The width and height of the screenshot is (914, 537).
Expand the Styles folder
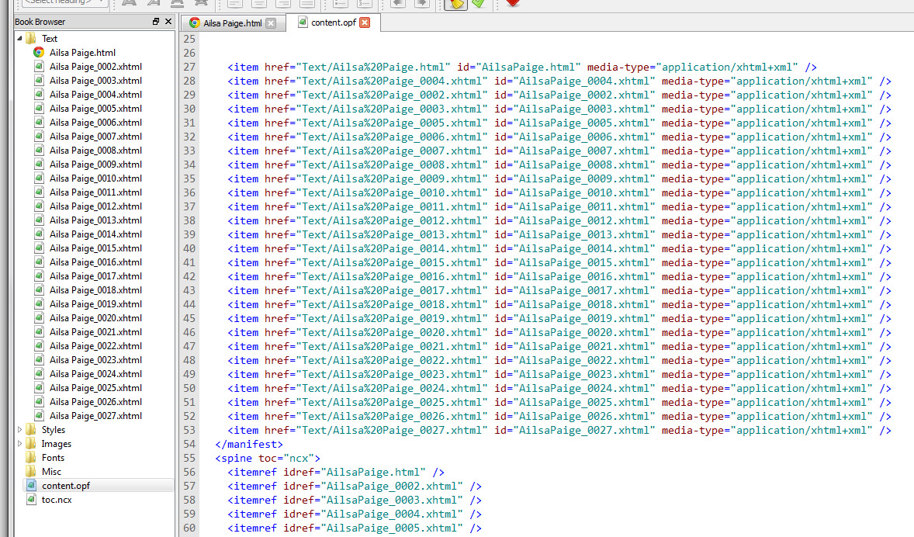pyautogui.click(x=19, y=430)
